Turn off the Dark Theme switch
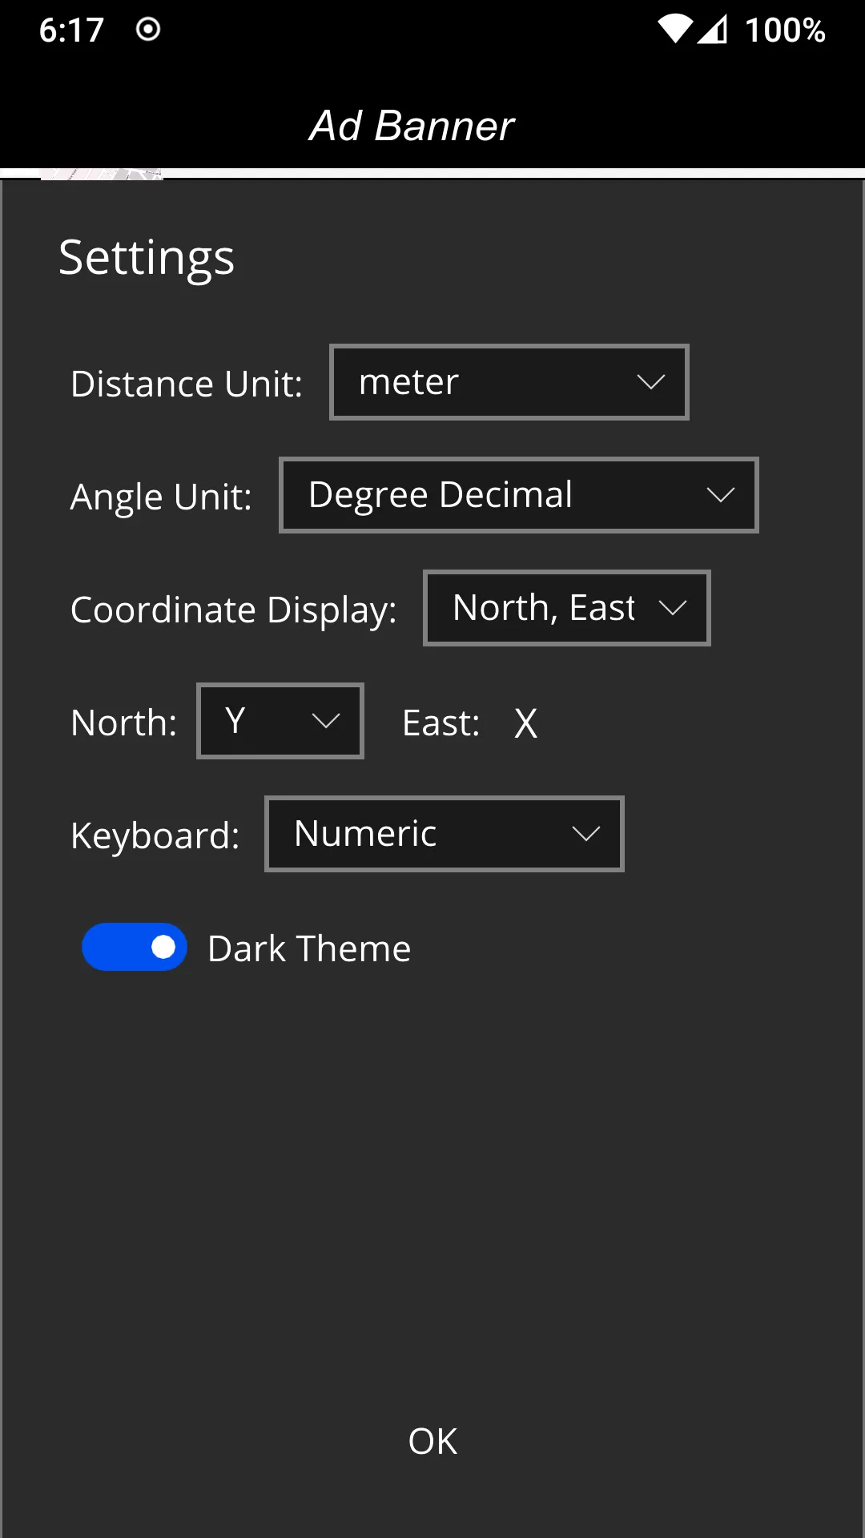This screenshot has width=865, height=1538. (x=135, y=947)
